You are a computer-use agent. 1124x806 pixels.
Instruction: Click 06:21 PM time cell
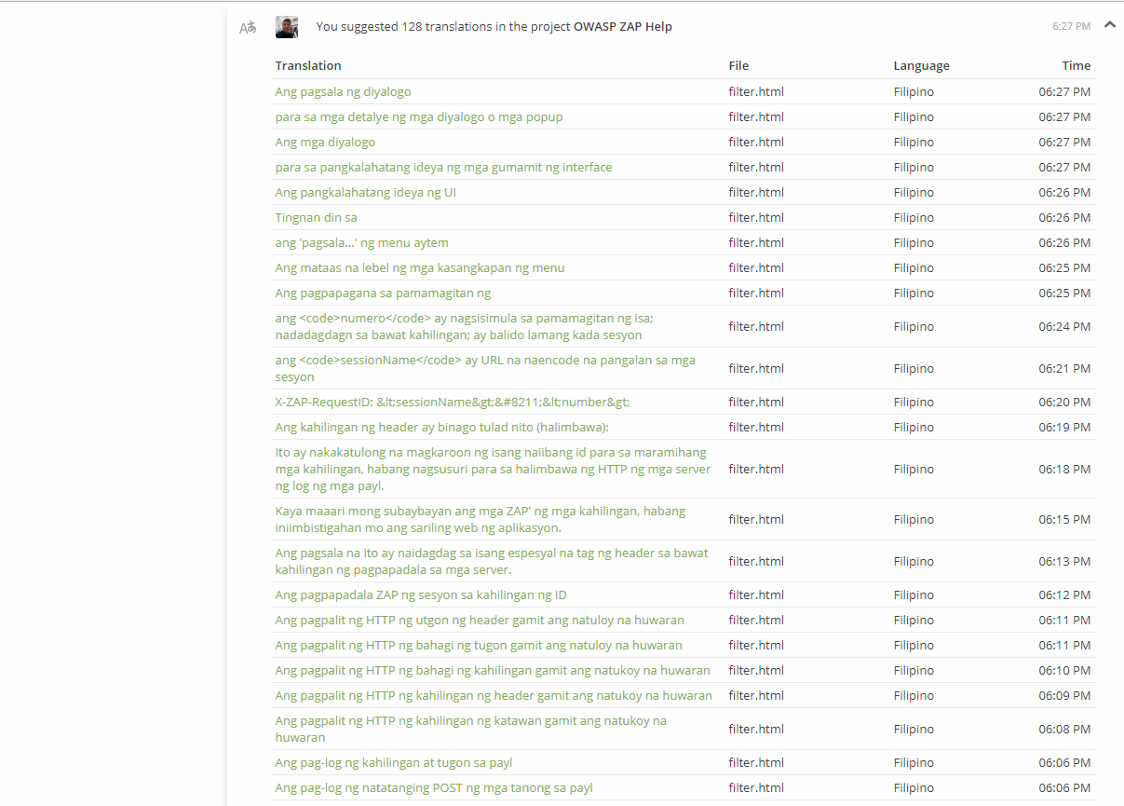(x=1064, y=368)
